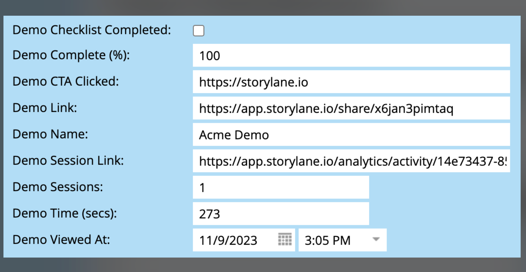This screenshot has height=272, width=526.
Task: Click the Demo Name label text
Action: click(50, 134)
